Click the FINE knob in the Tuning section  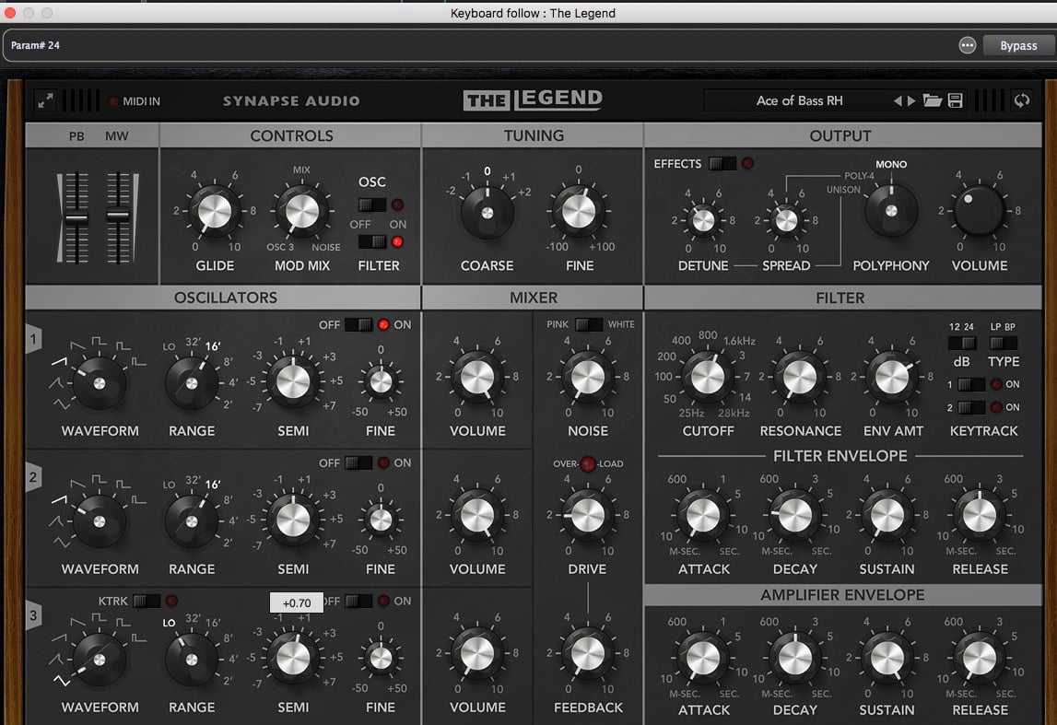pyautogui.click(x=579, y=211)
